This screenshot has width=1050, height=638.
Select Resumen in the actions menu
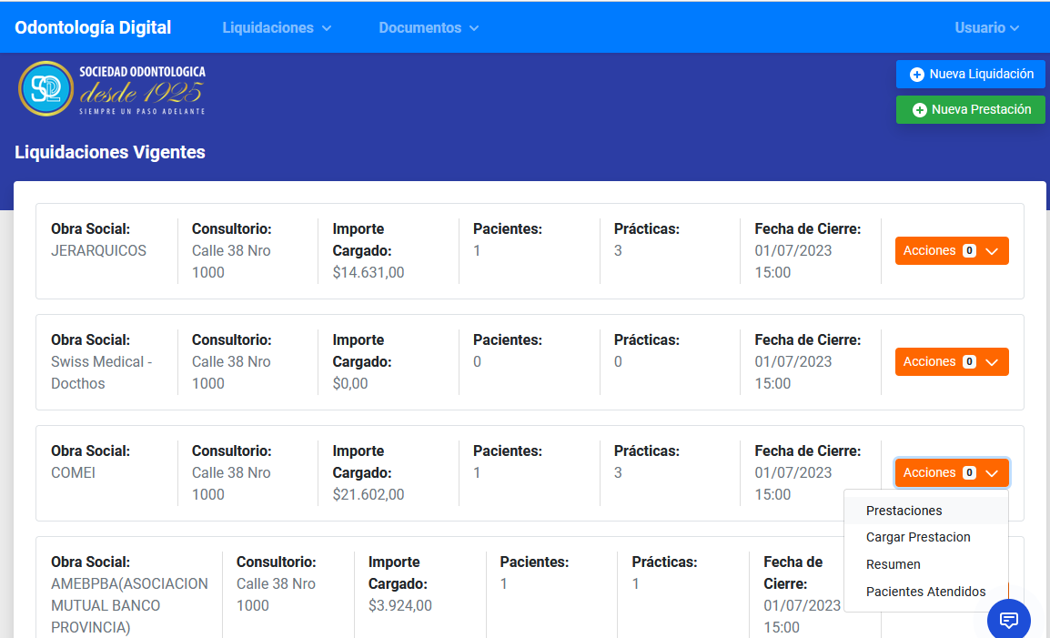(x=893, y=564)
